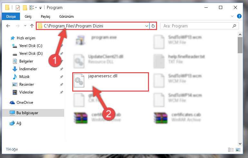Open the help question mark icon
The height and width of the screenshot is (158, 248).
click(x=239, y=16)
